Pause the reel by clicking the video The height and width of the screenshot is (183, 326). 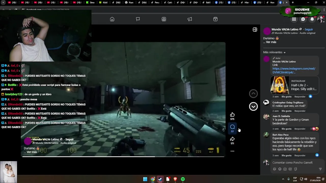(123, 99)
